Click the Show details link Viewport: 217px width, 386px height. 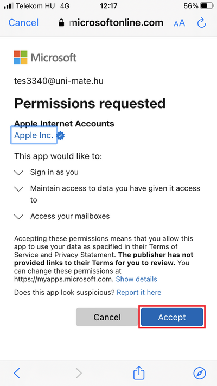click(136, 279)
